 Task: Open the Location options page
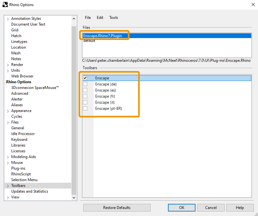coord(19,47)
